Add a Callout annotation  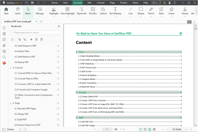click(x=103, y=11)
